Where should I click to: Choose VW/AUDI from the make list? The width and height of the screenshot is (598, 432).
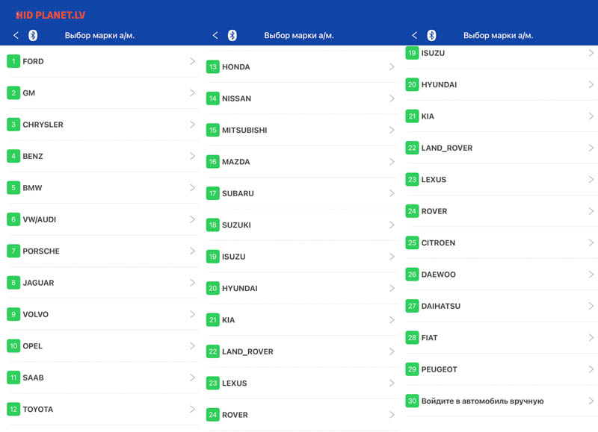39,220
